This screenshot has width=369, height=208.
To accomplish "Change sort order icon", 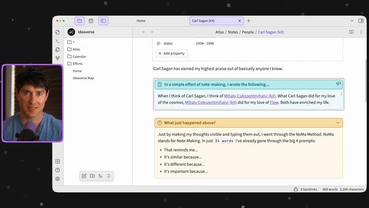I will [x=100, y=176].
